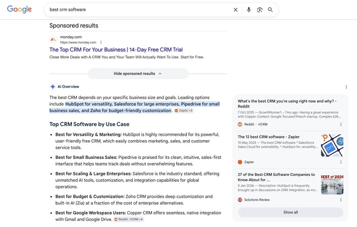357x227 pixels.
Task: Open the Reddit r/CRM +4 citation chip
Action: click(129, 219)
